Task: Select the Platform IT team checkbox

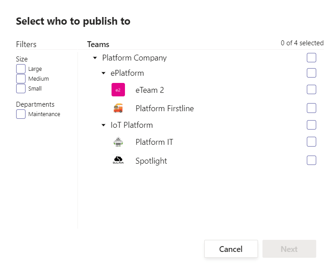Action: (311, 142)
